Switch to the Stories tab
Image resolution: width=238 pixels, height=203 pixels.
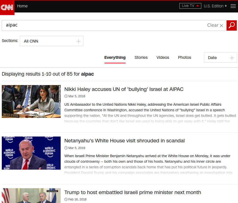pyautogui.click(x=141, y=58)
